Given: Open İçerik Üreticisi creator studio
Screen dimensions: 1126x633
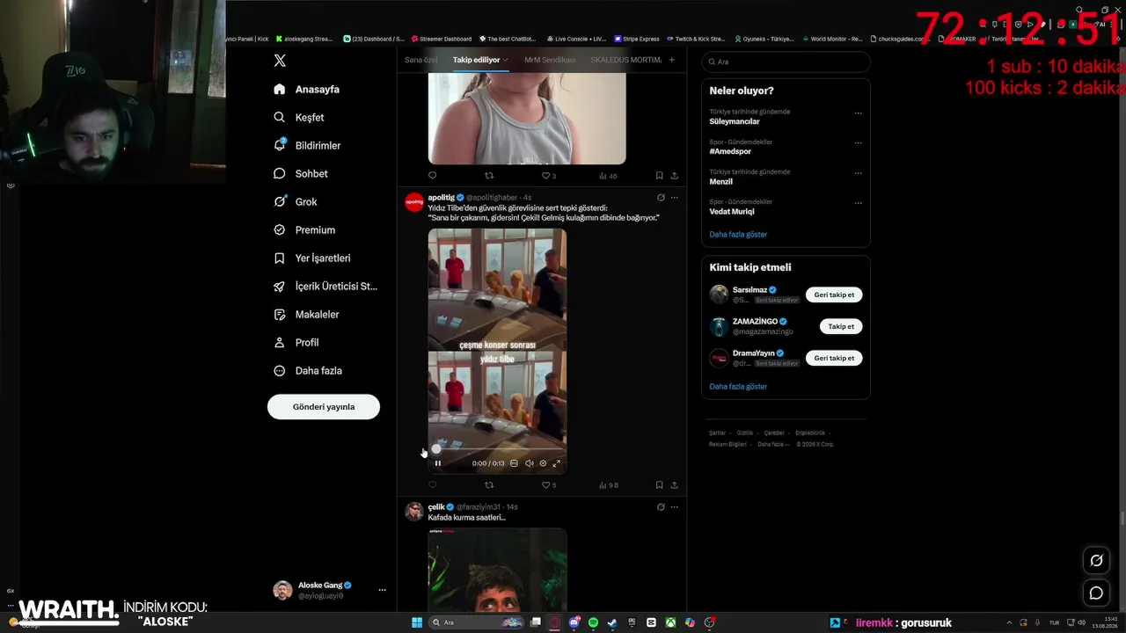Looking at the screenshot, I should 325,286.
